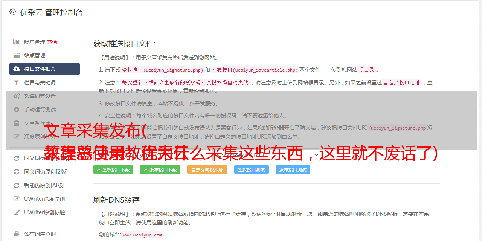This screenshot has width=482, height=241.
Task: Click the 优采云 管理控制台 title
Action: [51, 12]
